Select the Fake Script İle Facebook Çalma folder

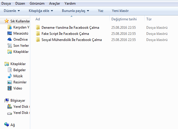point(65,33)
